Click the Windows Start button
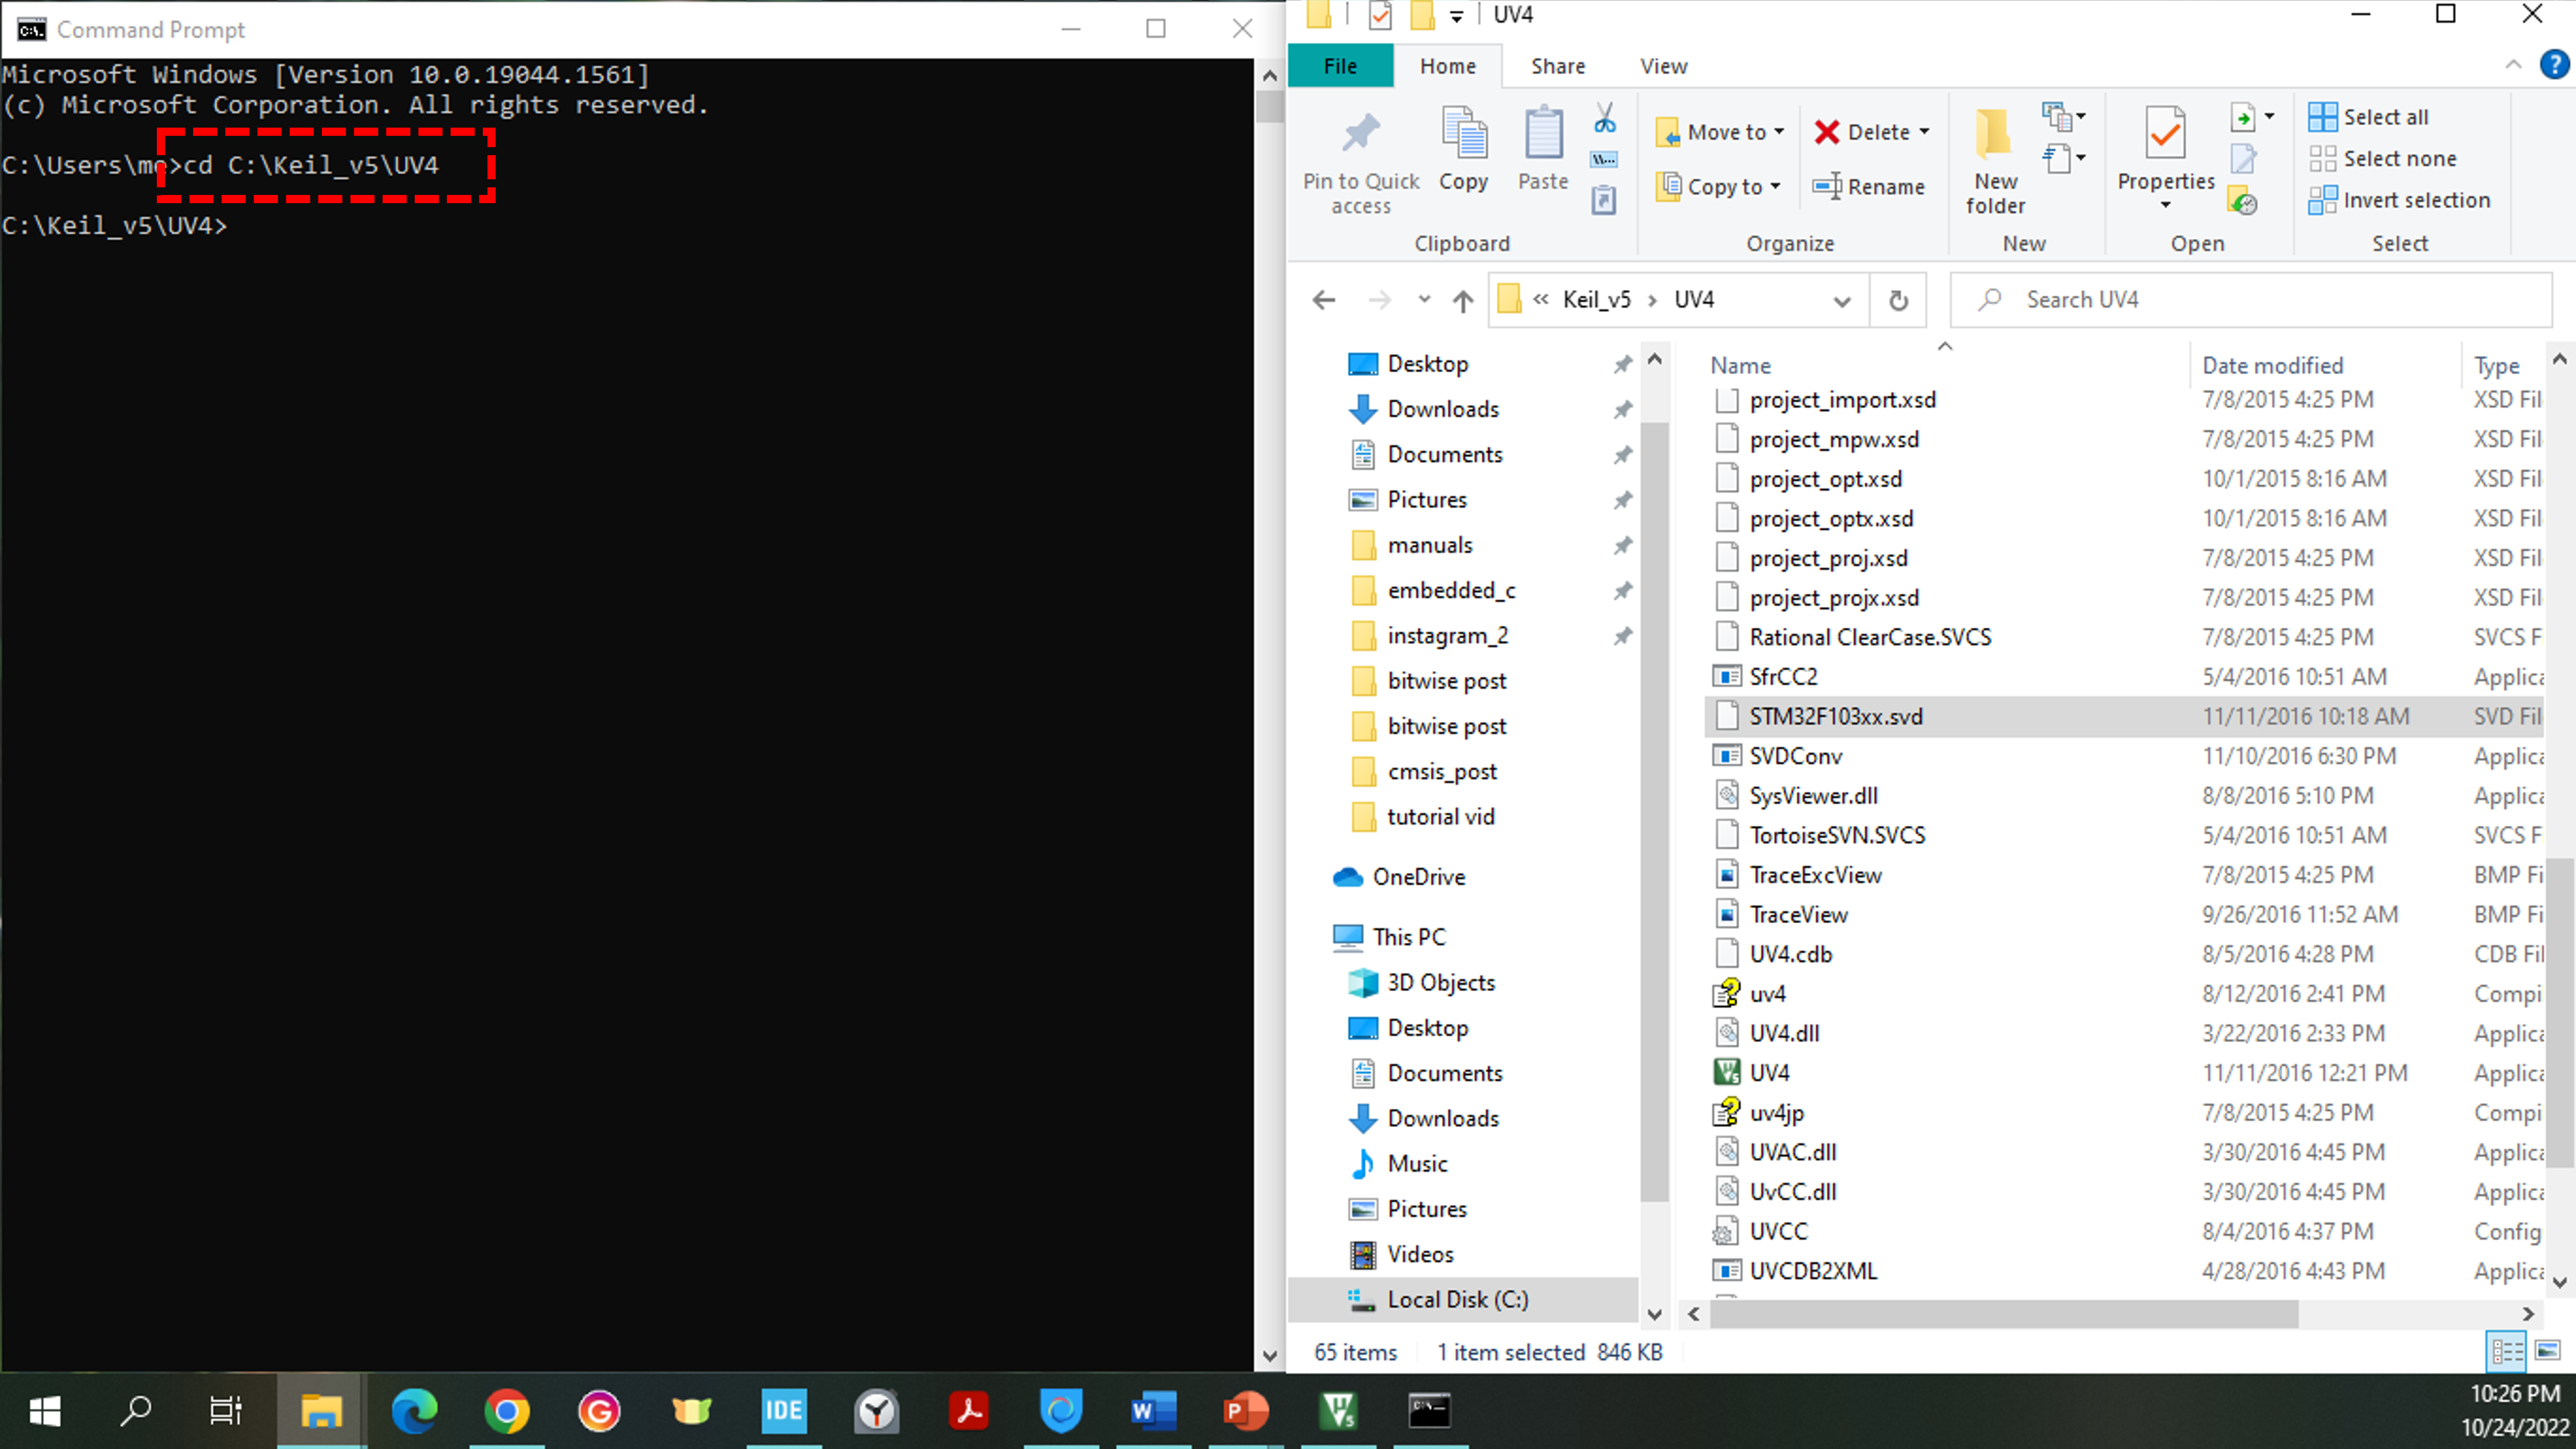The width and height of the screenshot is (2576, 1449). tap(45, 1411)
